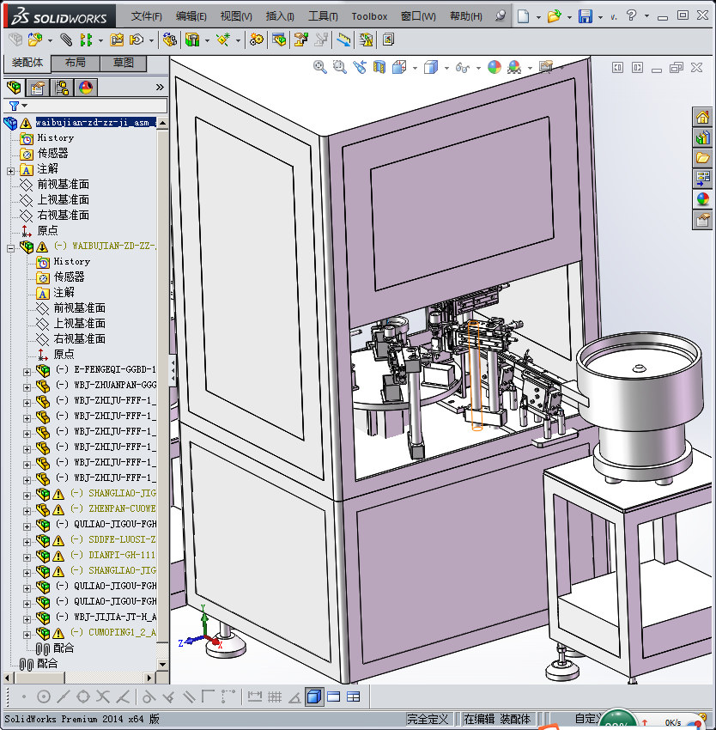Toggle the highlighted single-view viewport button
716x730 pixels.
pyautogui.click(x=314, y=697)
